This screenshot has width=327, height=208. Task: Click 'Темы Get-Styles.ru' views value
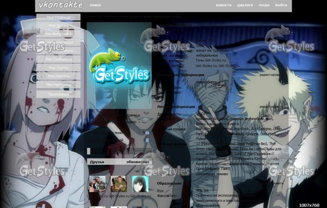211,60
